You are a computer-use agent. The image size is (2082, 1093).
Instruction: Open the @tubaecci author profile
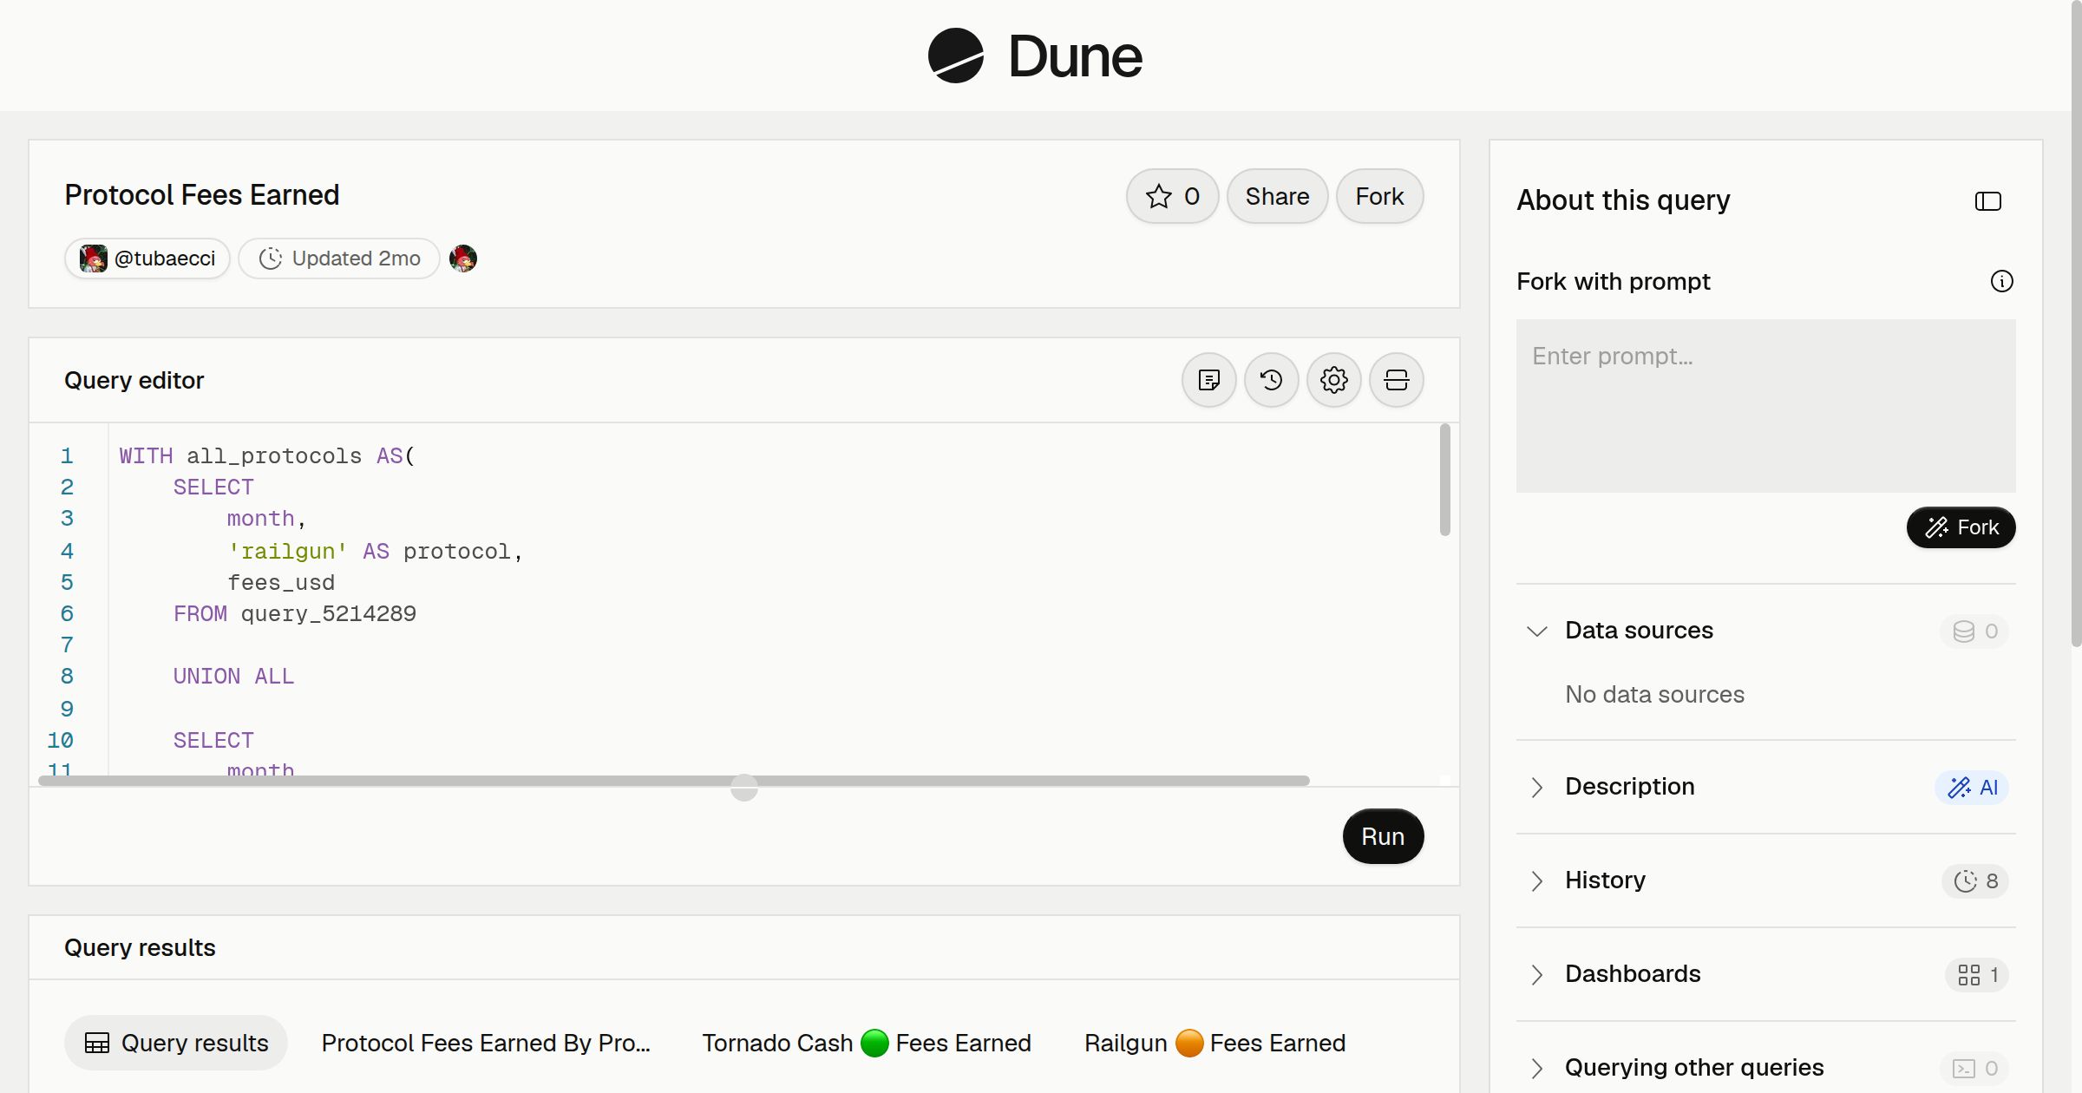coord(147,259)
